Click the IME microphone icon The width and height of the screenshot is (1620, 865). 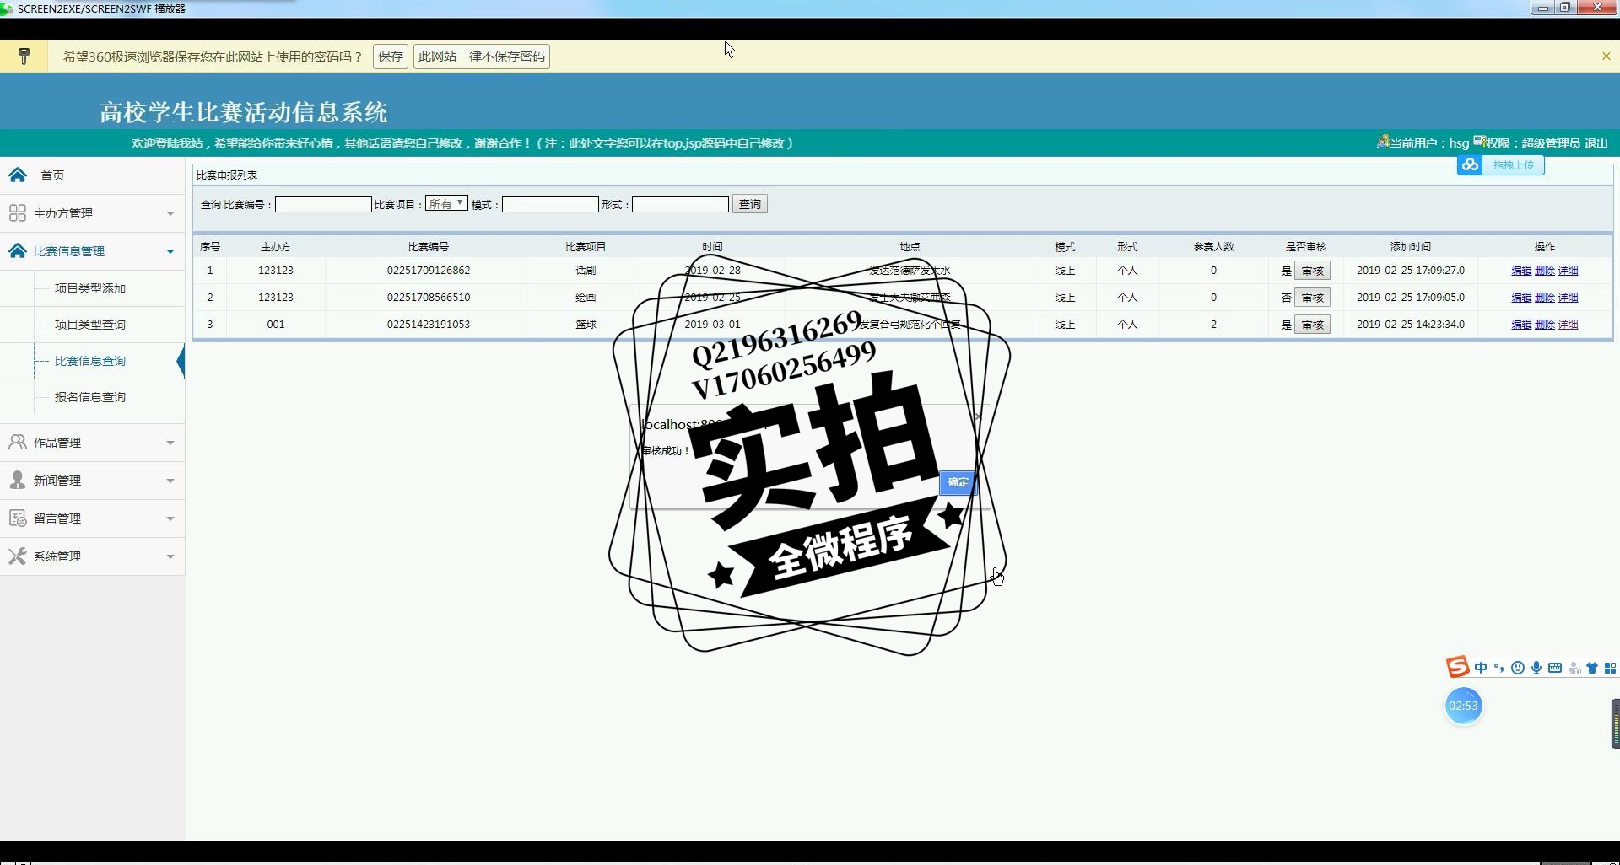click(x=1536, y=668)
